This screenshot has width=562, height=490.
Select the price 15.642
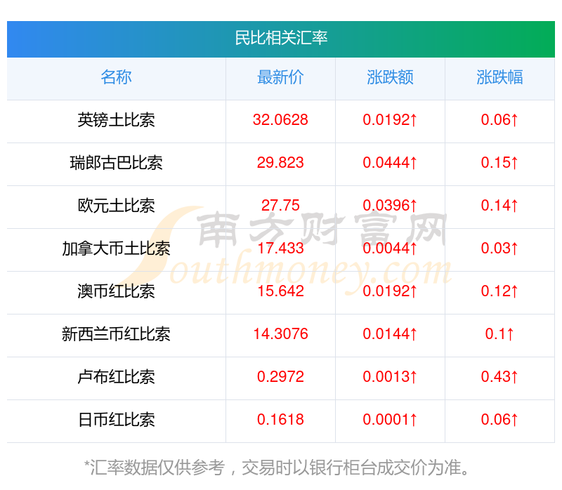280,291
